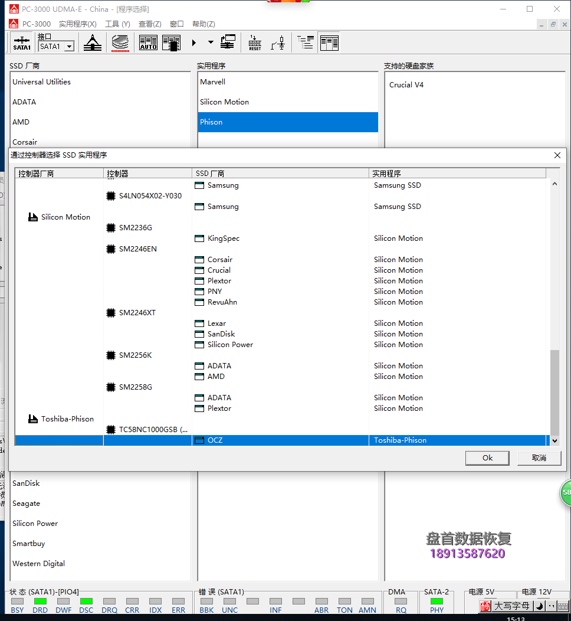Click the 控制器 column header
The image size is (571, 621).
click(x=147, y=174)
